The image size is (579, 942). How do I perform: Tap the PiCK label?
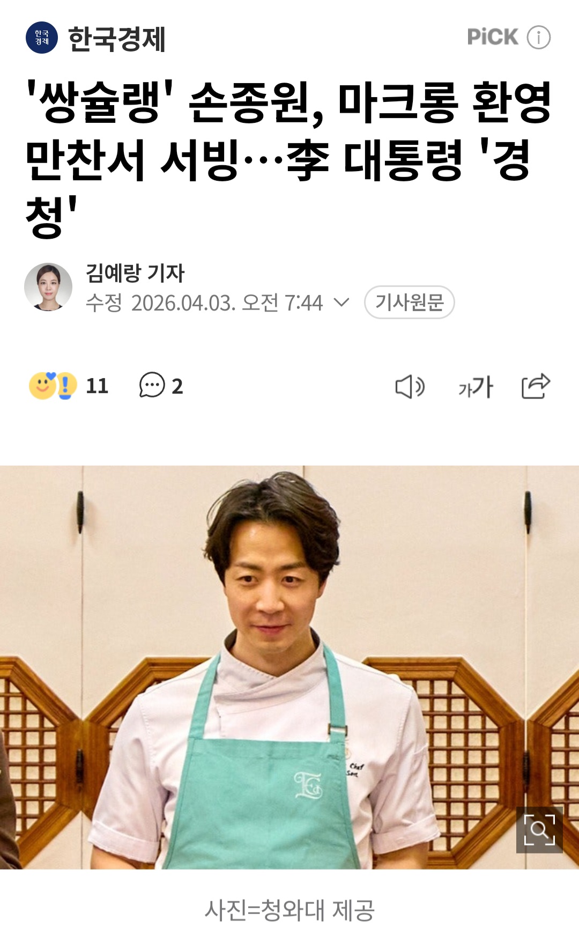(x=493, y=37)
